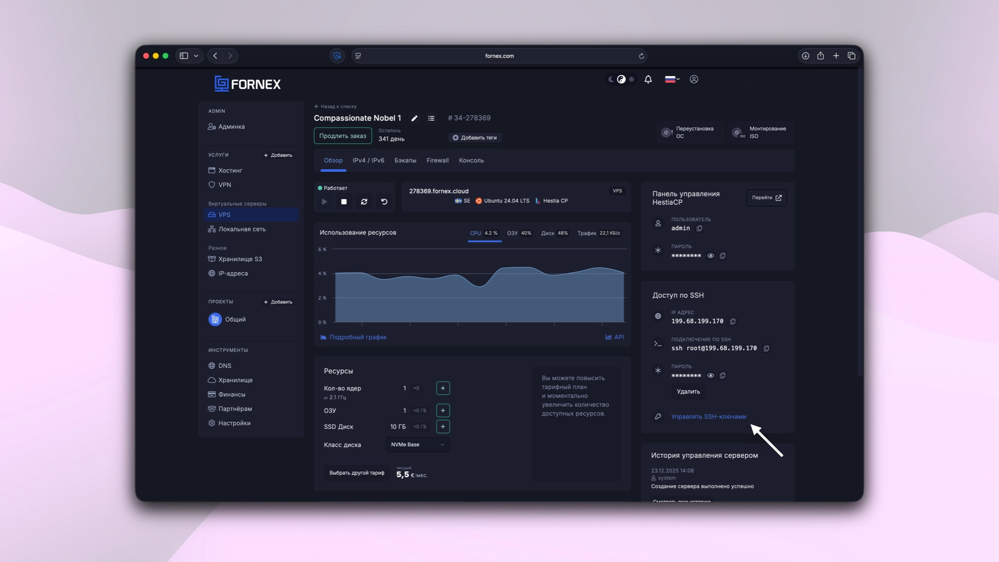Screen dimensions: 999x562
Task: Show the HestiaCP admin password
Action: point(711,256)
